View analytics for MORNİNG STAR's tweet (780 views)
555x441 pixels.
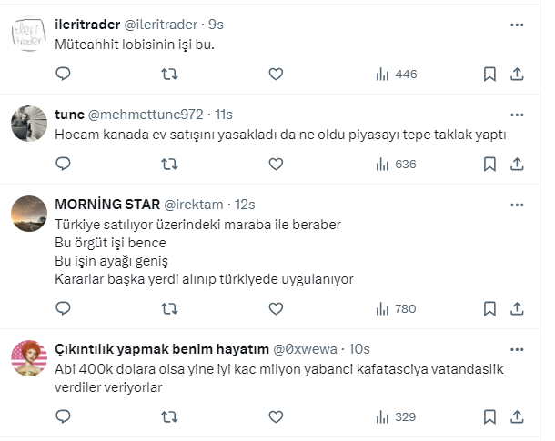[395, 309]
